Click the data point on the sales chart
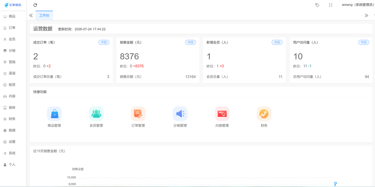 (x=335, y=183)
